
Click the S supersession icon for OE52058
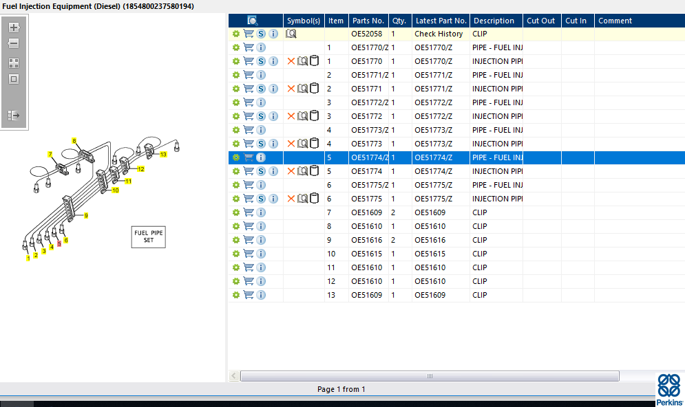[x=261, y=34]
